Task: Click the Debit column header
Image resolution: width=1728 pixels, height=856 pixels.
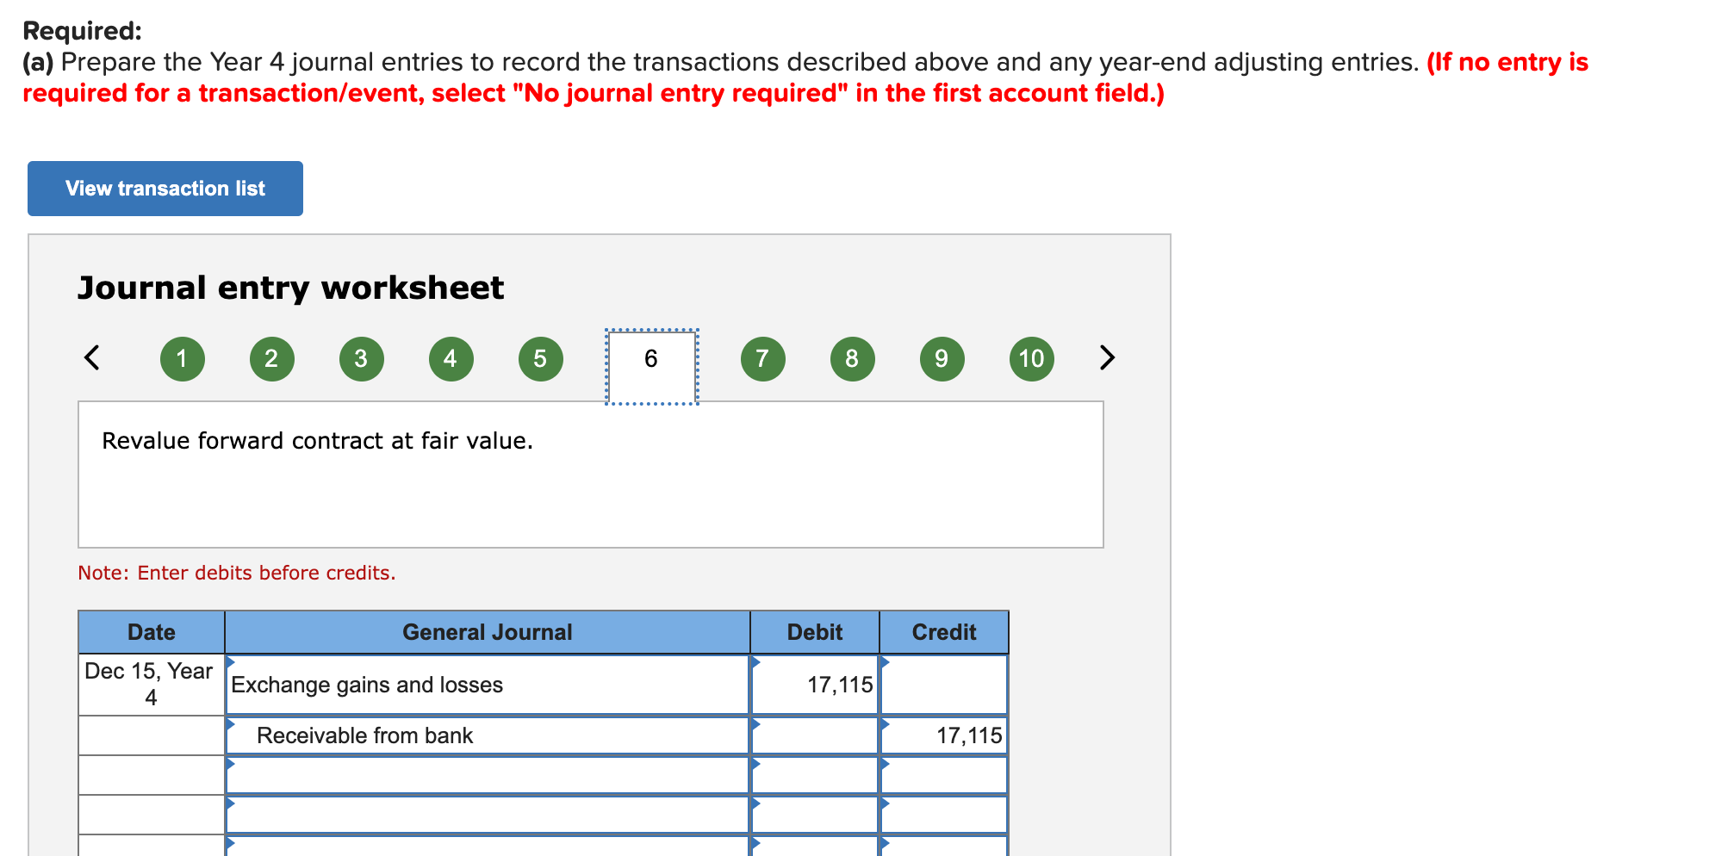Action: point(815,632)
